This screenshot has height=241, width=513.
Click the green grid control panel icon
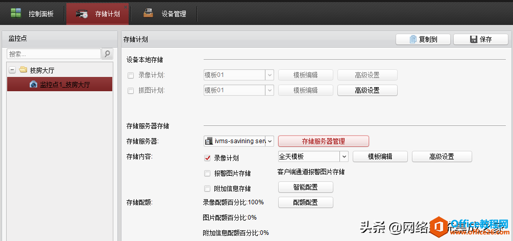(15, 13)
